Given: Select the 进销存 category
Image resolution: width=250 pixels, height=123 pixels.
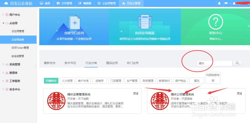Looking at the screenshot, I should tap(100, 81).
